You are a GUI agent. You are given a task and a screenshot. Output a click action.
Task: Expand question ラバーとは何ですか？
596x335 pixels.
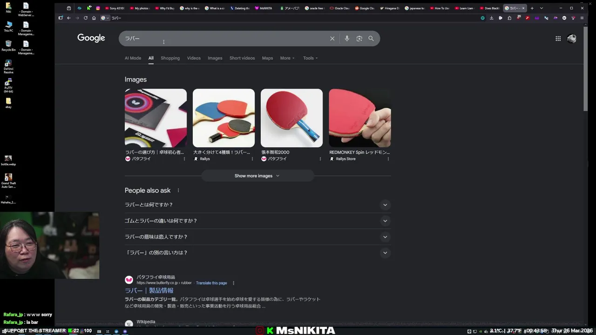[257, 205]
